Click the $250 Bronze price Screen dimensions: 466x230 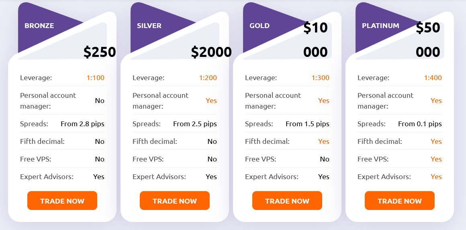[100, 52]
